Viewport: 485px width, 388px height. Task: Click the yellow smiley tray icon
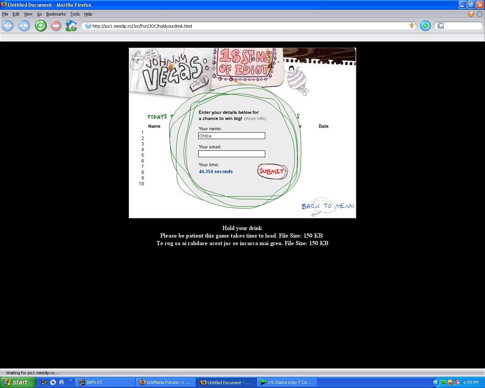pos(450,382)
